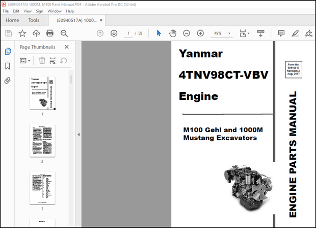Upload file to cloud icon
Screen dimensions: 316x228
point(36,33)
